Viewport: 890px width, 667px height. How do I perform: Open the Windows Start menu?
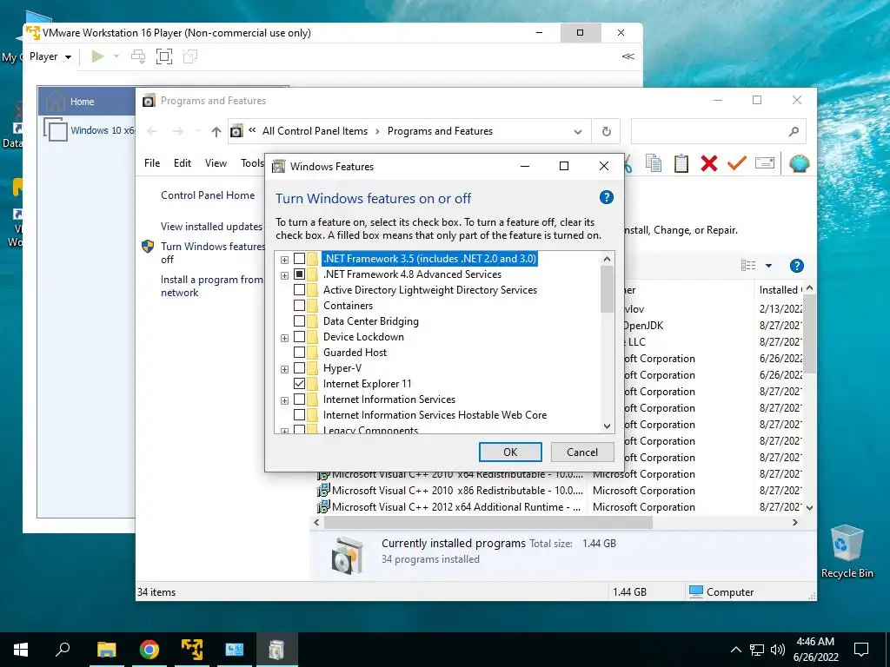21,650
